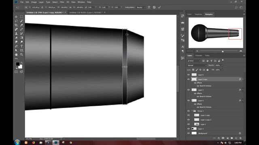The height and width of the screenshot is (145, 259).
Task: Select the Path Selection arrow tool
Action: click(16, 50)
